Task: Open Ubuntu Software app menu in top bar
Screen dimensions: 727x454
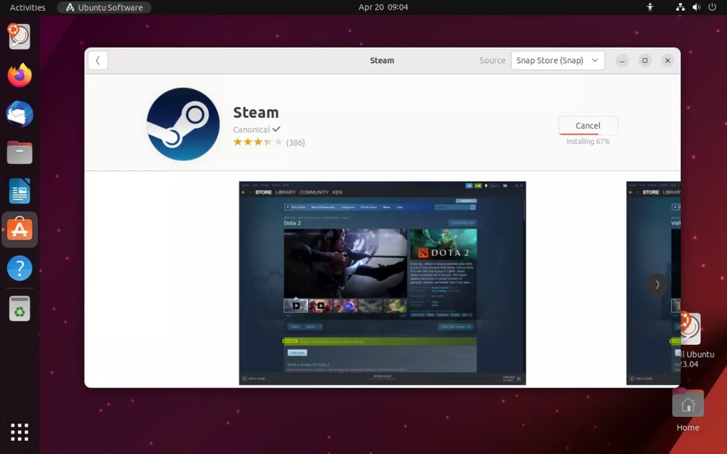Action: tap(104, 7)
